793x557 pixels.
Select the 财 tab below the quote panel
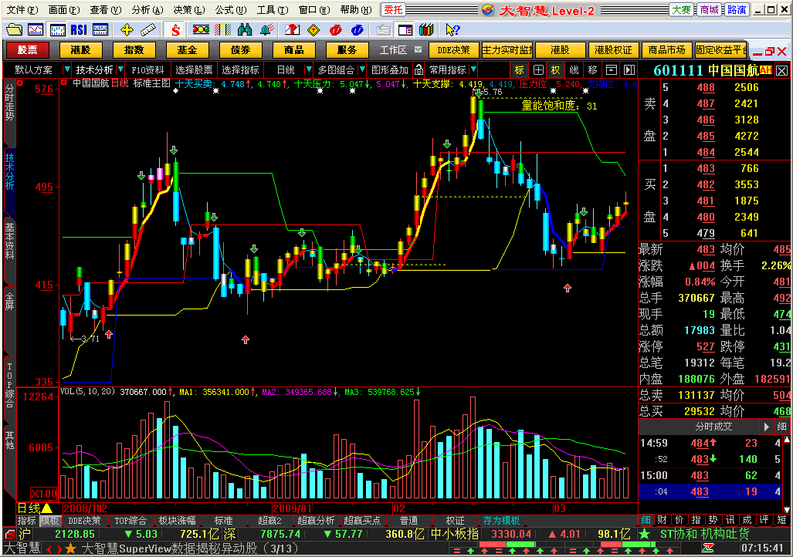[x=662, y=520]
